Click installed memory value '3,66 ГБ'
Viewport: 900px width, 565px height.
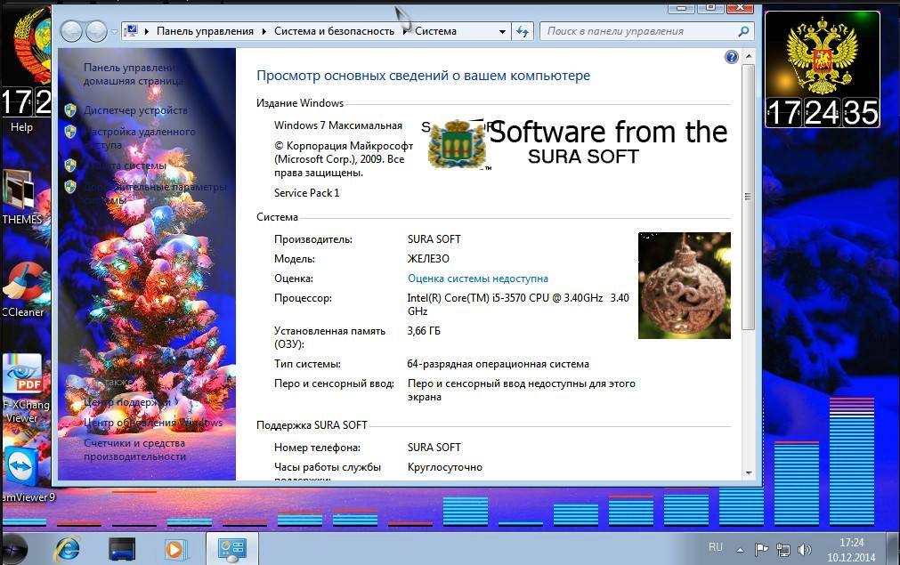click(424, 330)
